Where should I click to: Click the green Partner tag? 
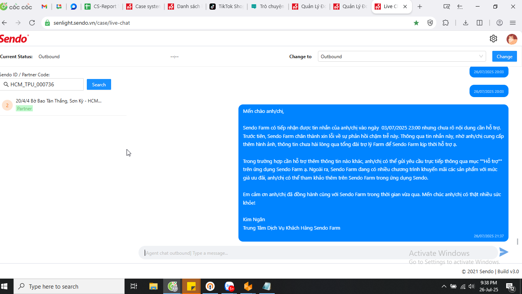pos(24,109)
